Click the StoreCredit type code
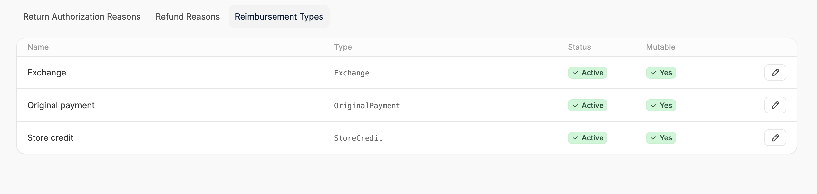 [x=358, y=138]
